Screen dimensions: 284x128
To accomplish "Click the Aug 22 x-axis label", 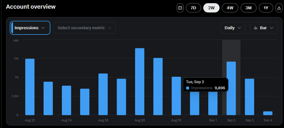I will click(30, 120).
